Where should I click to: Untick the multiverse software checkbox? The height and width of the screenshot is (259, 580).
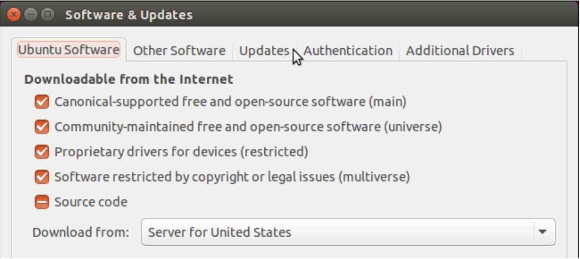point(42,177)
